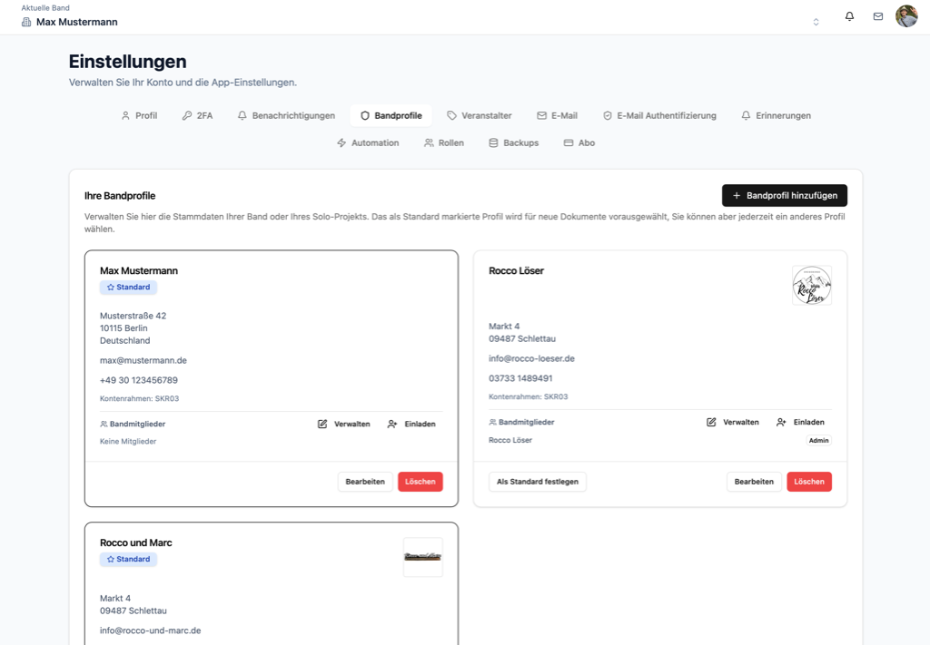
Task: Click the Musterstraße 42 address line
Action: point(133,316)
